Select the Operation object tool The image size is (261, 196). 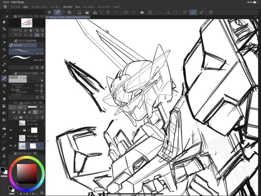coord(4,29)
